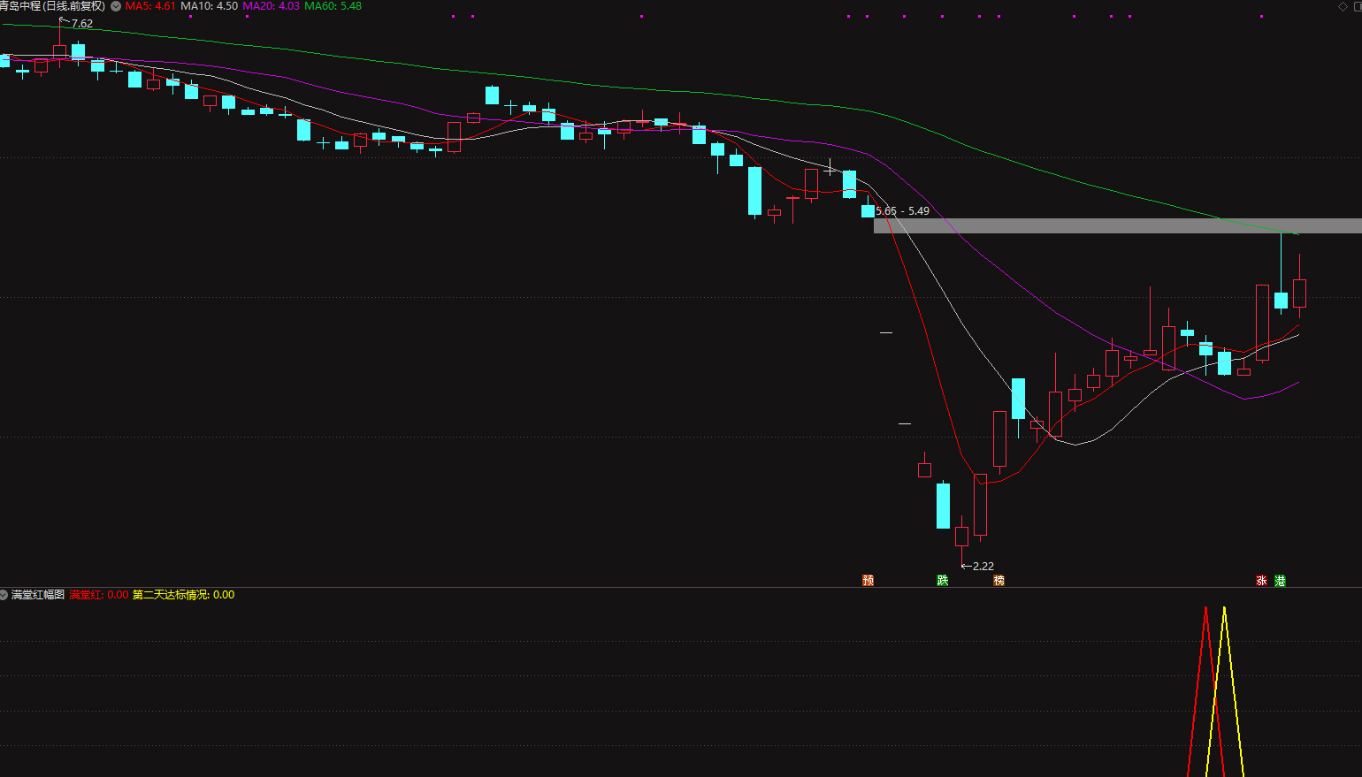Click the diamond icon at top right
This screenshot has width=1362, height=777.
(1343, 6)
